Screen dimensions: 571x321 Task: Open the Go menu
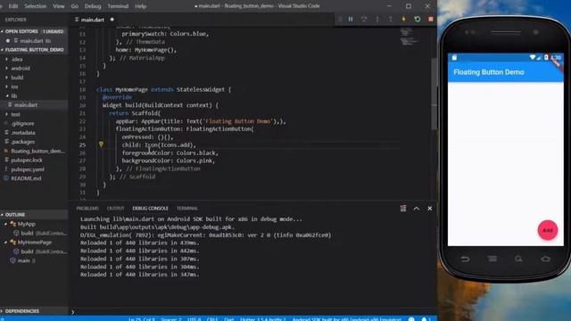(x=74, y=6)
